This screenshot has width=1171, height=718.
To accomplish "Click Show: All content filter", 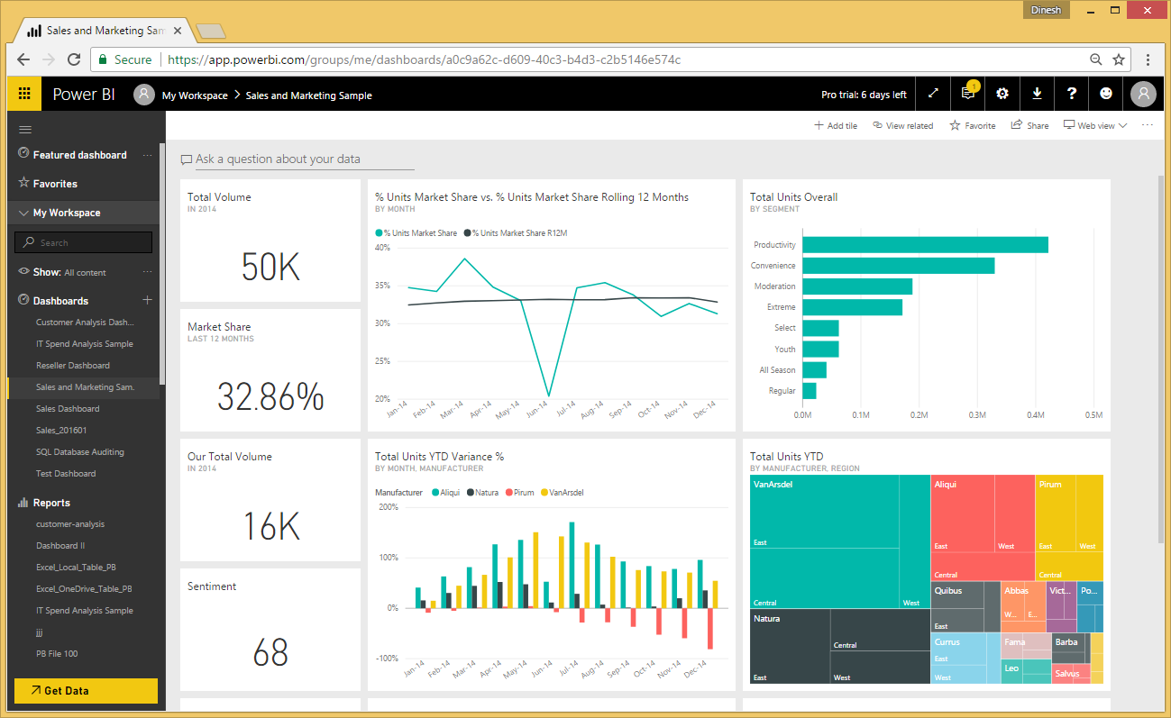I will click(x=69, y=272).
